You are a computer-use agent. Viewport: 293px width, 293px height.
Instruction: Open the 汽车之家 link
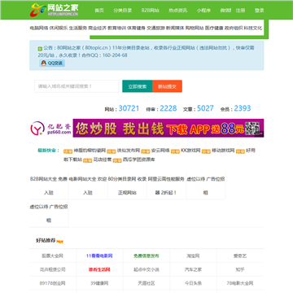(193, 269)
